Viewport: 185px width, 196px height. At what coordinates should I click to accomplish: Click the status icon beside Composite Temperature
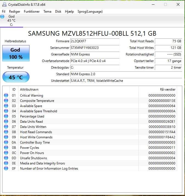(6, 101)
